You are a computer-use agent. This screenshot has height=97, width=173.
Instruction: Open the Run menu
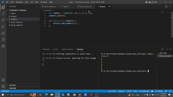pos(37,2)
